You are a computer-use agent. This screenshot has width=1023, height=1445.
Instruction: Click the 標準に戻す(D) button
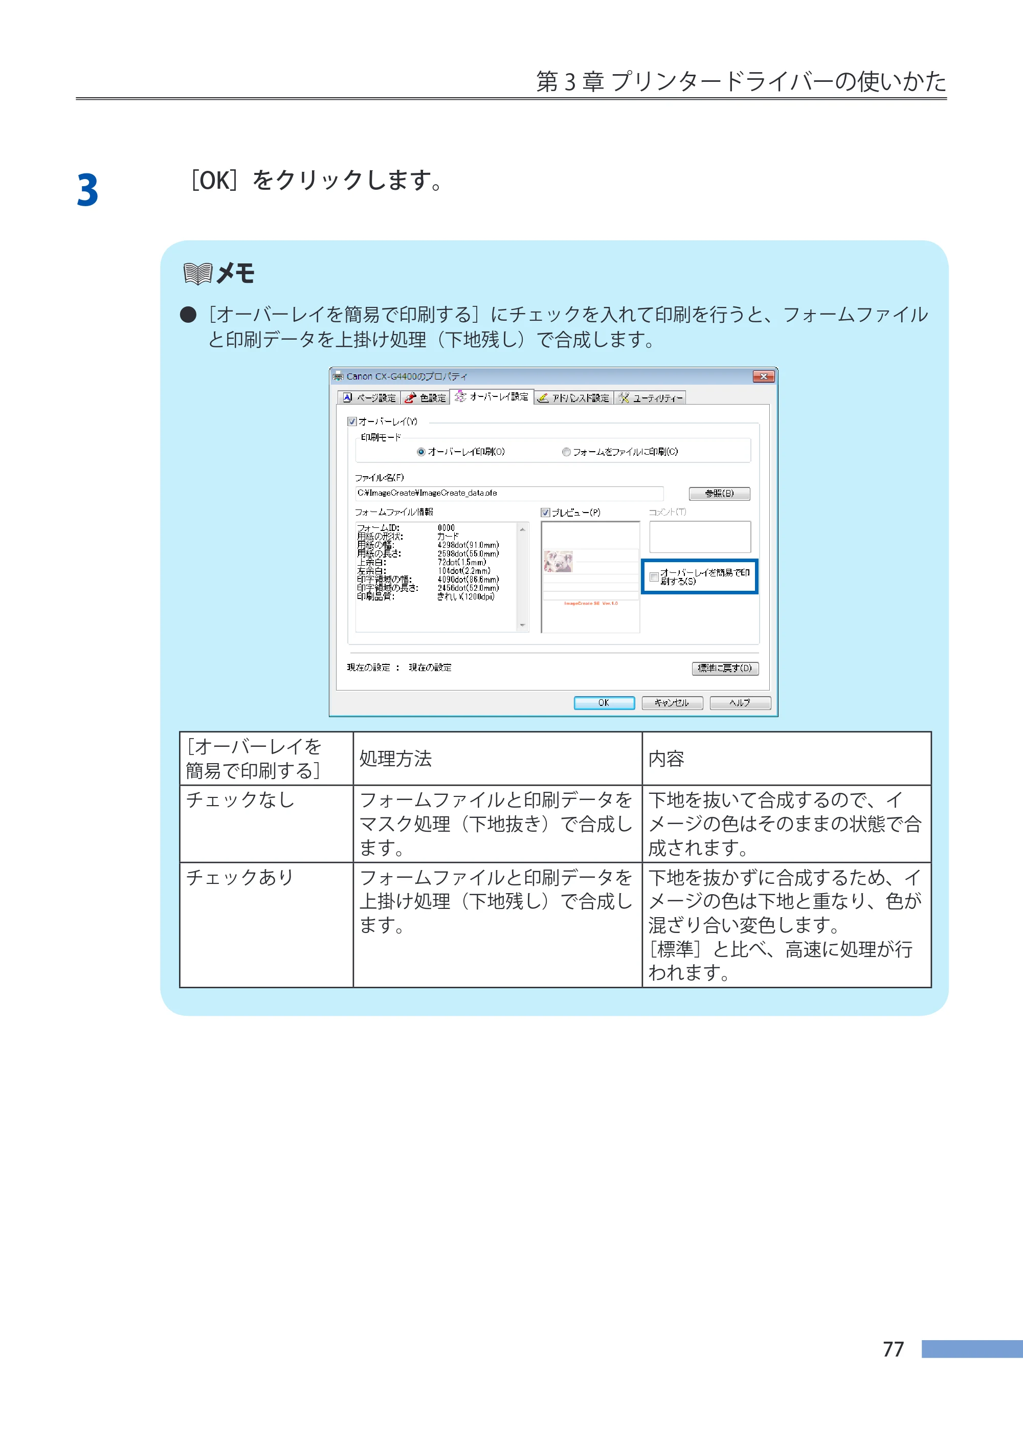pyautogui.click(x=725, y=668)
